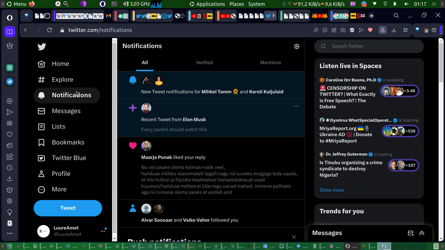The width and height of the screenshot is (445, 250).
Task: Open Twitter panel in Opera sidebar
Action: (10, 82)
